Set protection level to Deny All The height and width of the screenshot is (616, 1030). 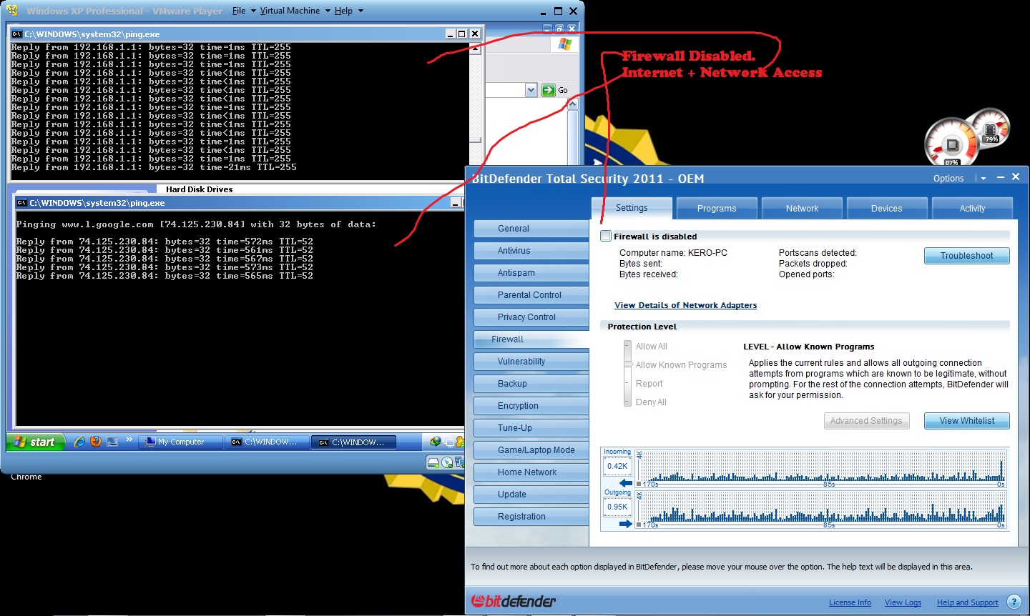pos(651,402)
